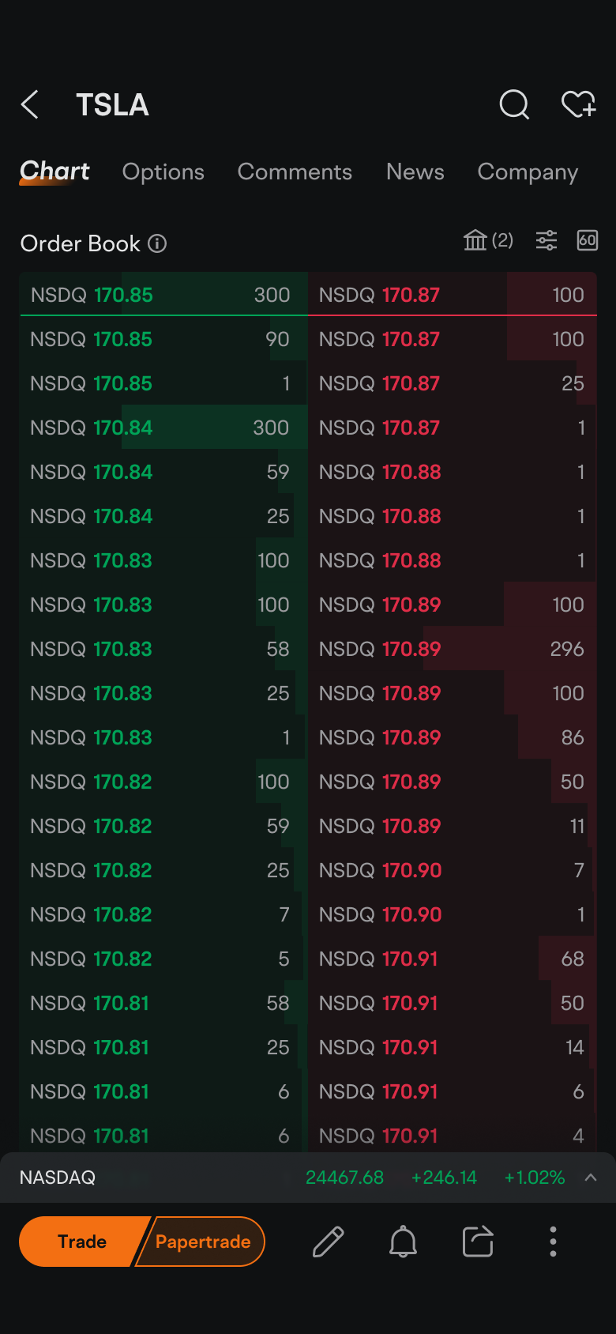Open Order Book info icon
Screen dimensions: 616x1334
pos(157,243)
